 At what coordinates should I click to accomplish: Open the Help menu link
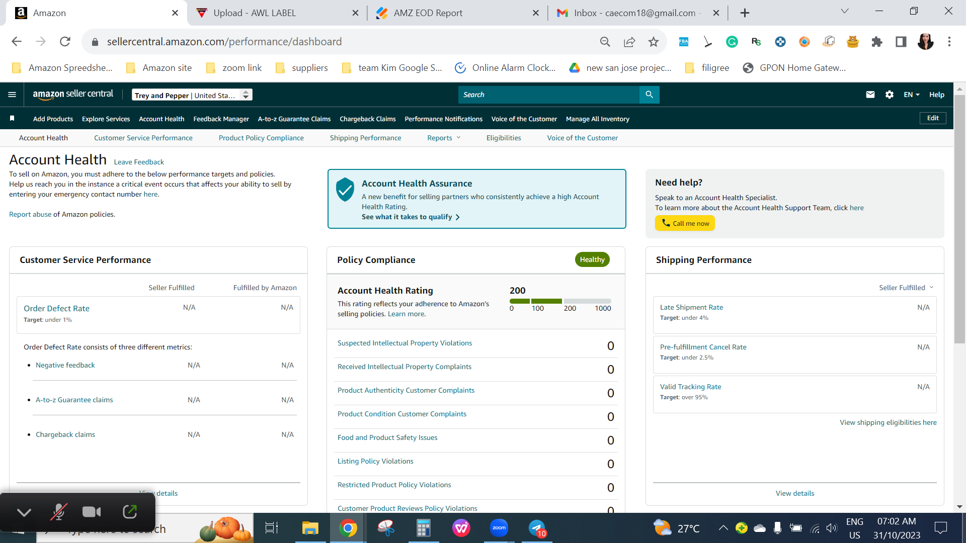pyautogui.click(x=936, y=95)
